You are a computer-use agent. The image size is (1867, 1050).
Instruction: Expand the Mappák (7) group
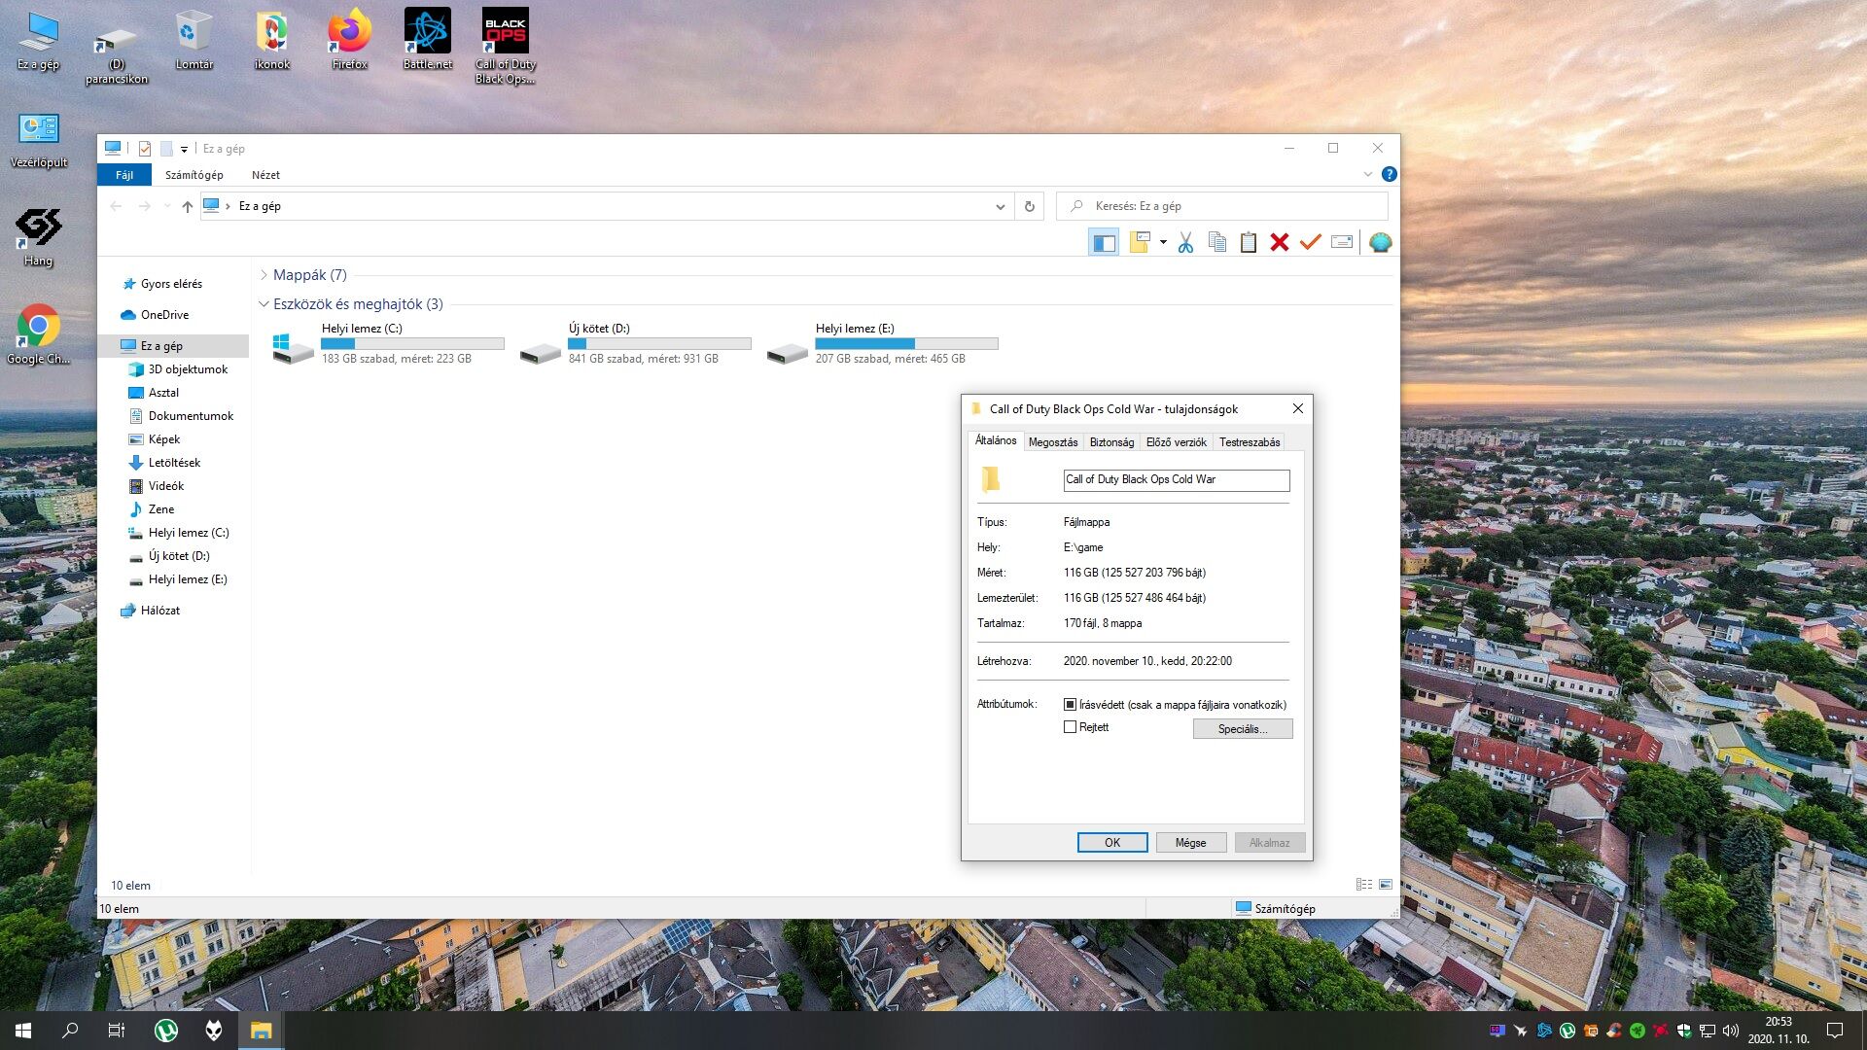(264, 275)
